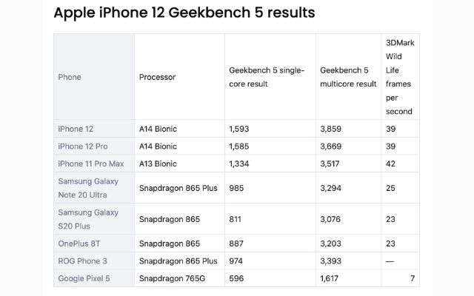
Task: Select the Snapdragon 765G processor cell
Action: point(172,278)
